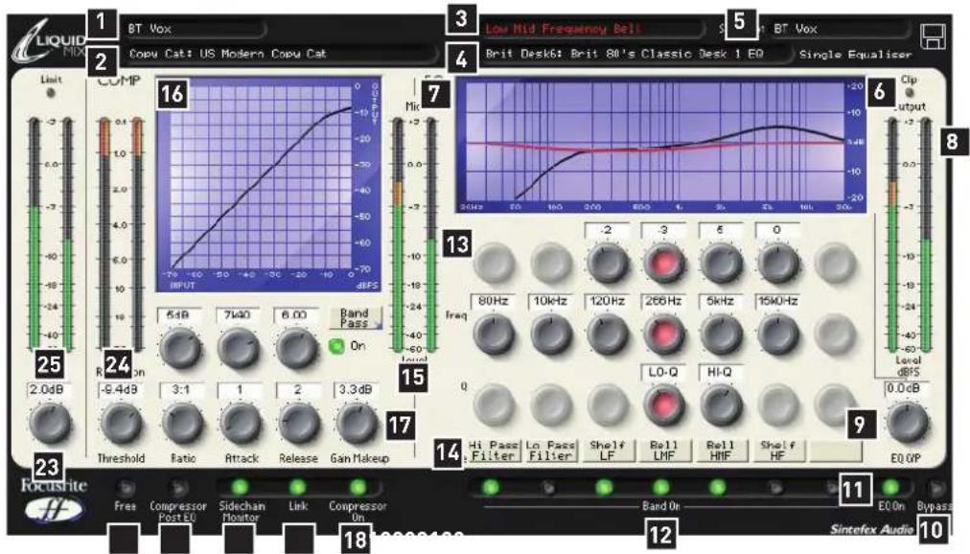
Task: Click the frequency knob below 120Hz
Action: pos(608,334)
